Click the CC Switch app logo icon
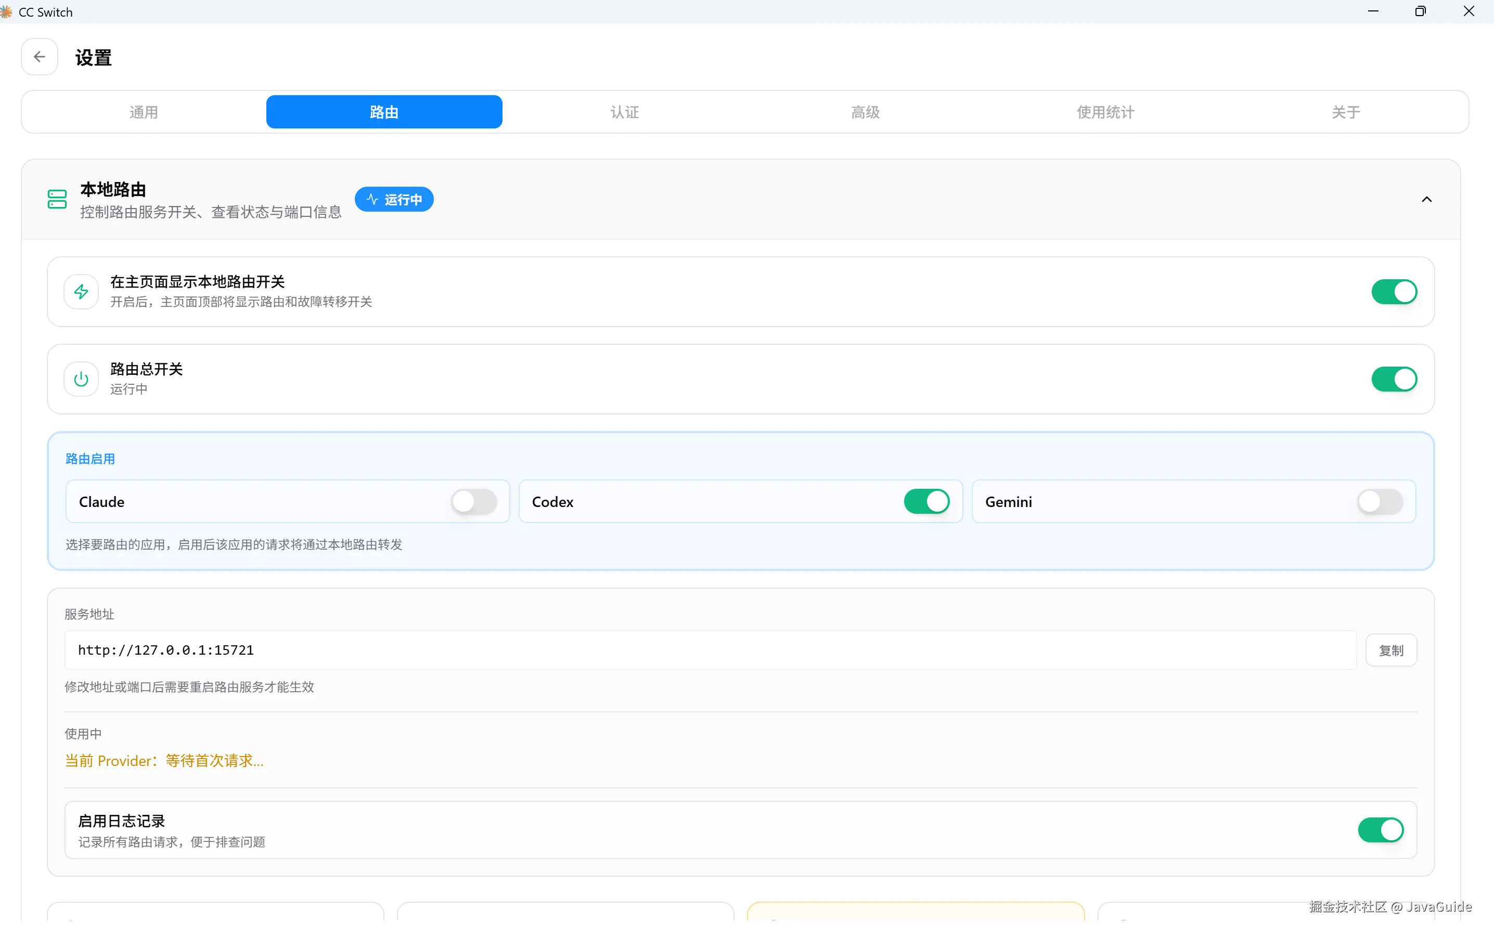Screen dimensions: 1494x936 (x=6, y=12)
